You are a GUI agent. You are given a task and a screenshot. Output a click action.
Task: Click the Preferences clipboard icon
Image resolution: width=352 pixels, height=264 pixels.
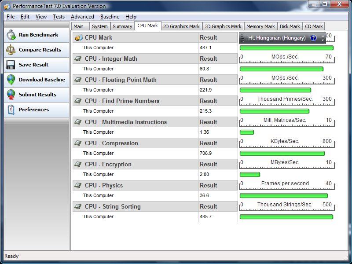coord(11,110)
